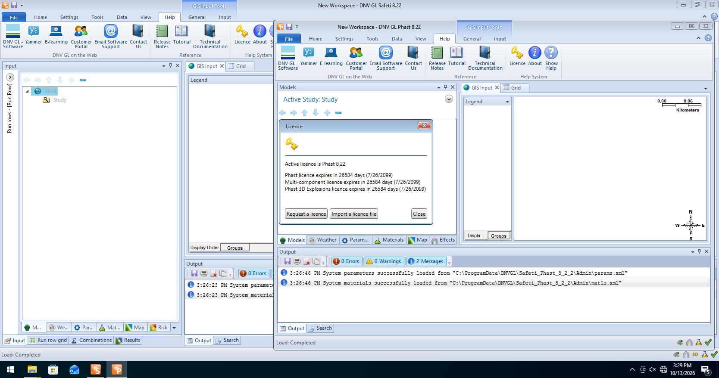Viewport: 719px width, 378px height.
Task: Open Contact Us in the Phast ribbon
Action: (413, 58)
